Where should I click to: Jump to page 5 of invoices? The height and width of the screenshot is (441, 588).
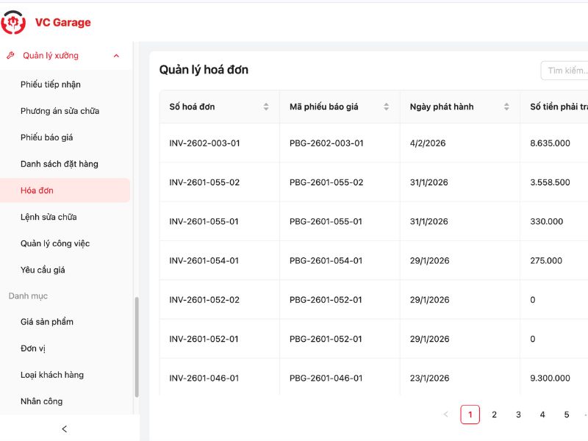(x=566, y=415)
